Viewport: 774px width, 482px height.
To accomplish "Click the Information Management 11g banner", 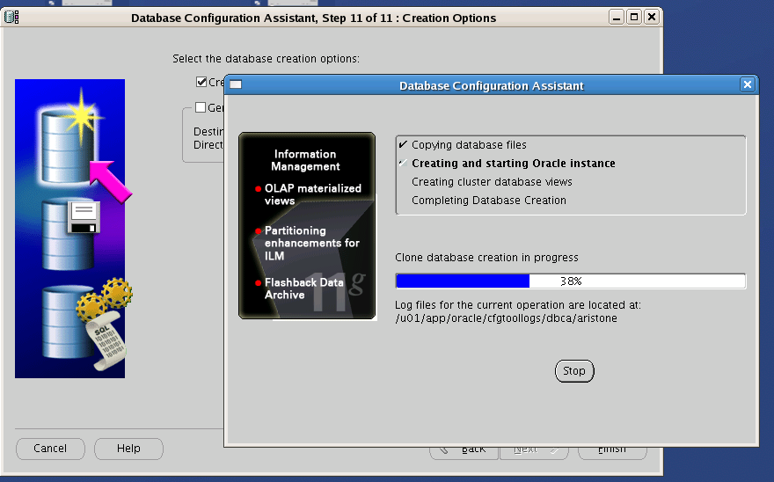I will point(307,226).
